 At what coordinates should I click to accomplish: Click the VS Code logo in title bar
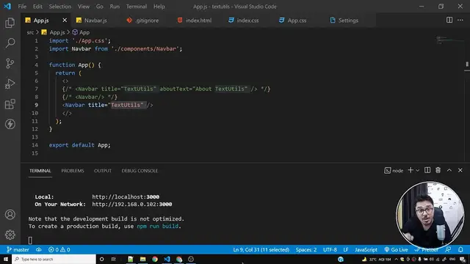click(7, 7)
